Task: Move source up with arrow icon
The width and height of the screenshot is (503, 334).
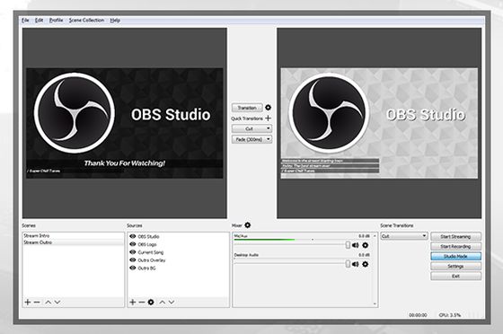Action: click(163, 302)
